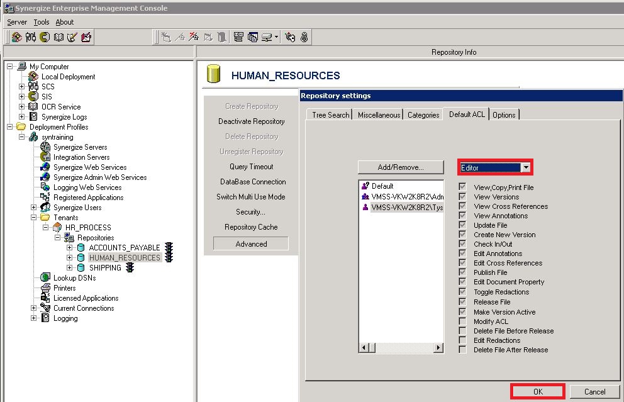The width and height of the screenshot is (624, 402).
Task: Select the SHIPPING repository in tree
Action: click(105, 267)
